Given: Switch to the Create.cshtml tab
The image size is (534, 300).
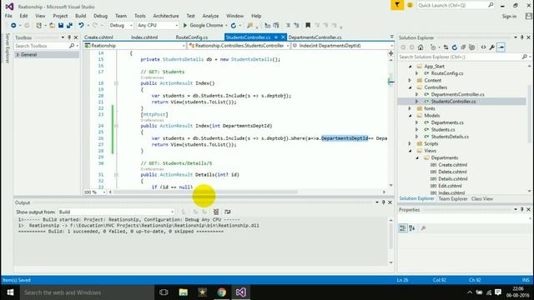Looking at the screenshot, I should pos(98,37).
